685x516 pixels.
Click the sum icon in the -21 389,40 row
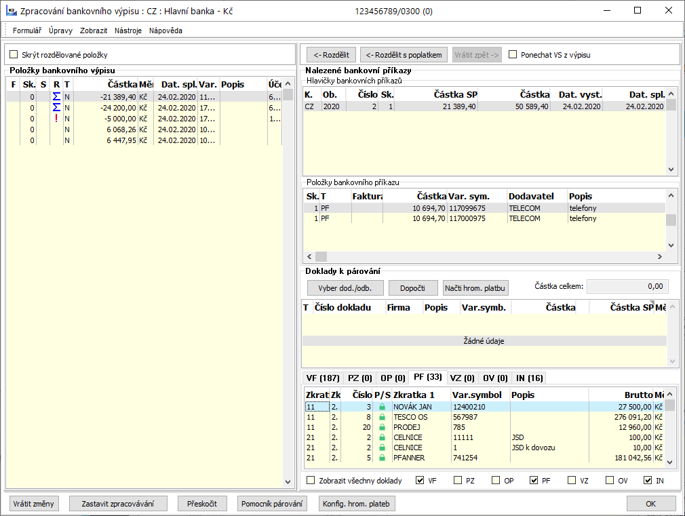click(56, 97)
